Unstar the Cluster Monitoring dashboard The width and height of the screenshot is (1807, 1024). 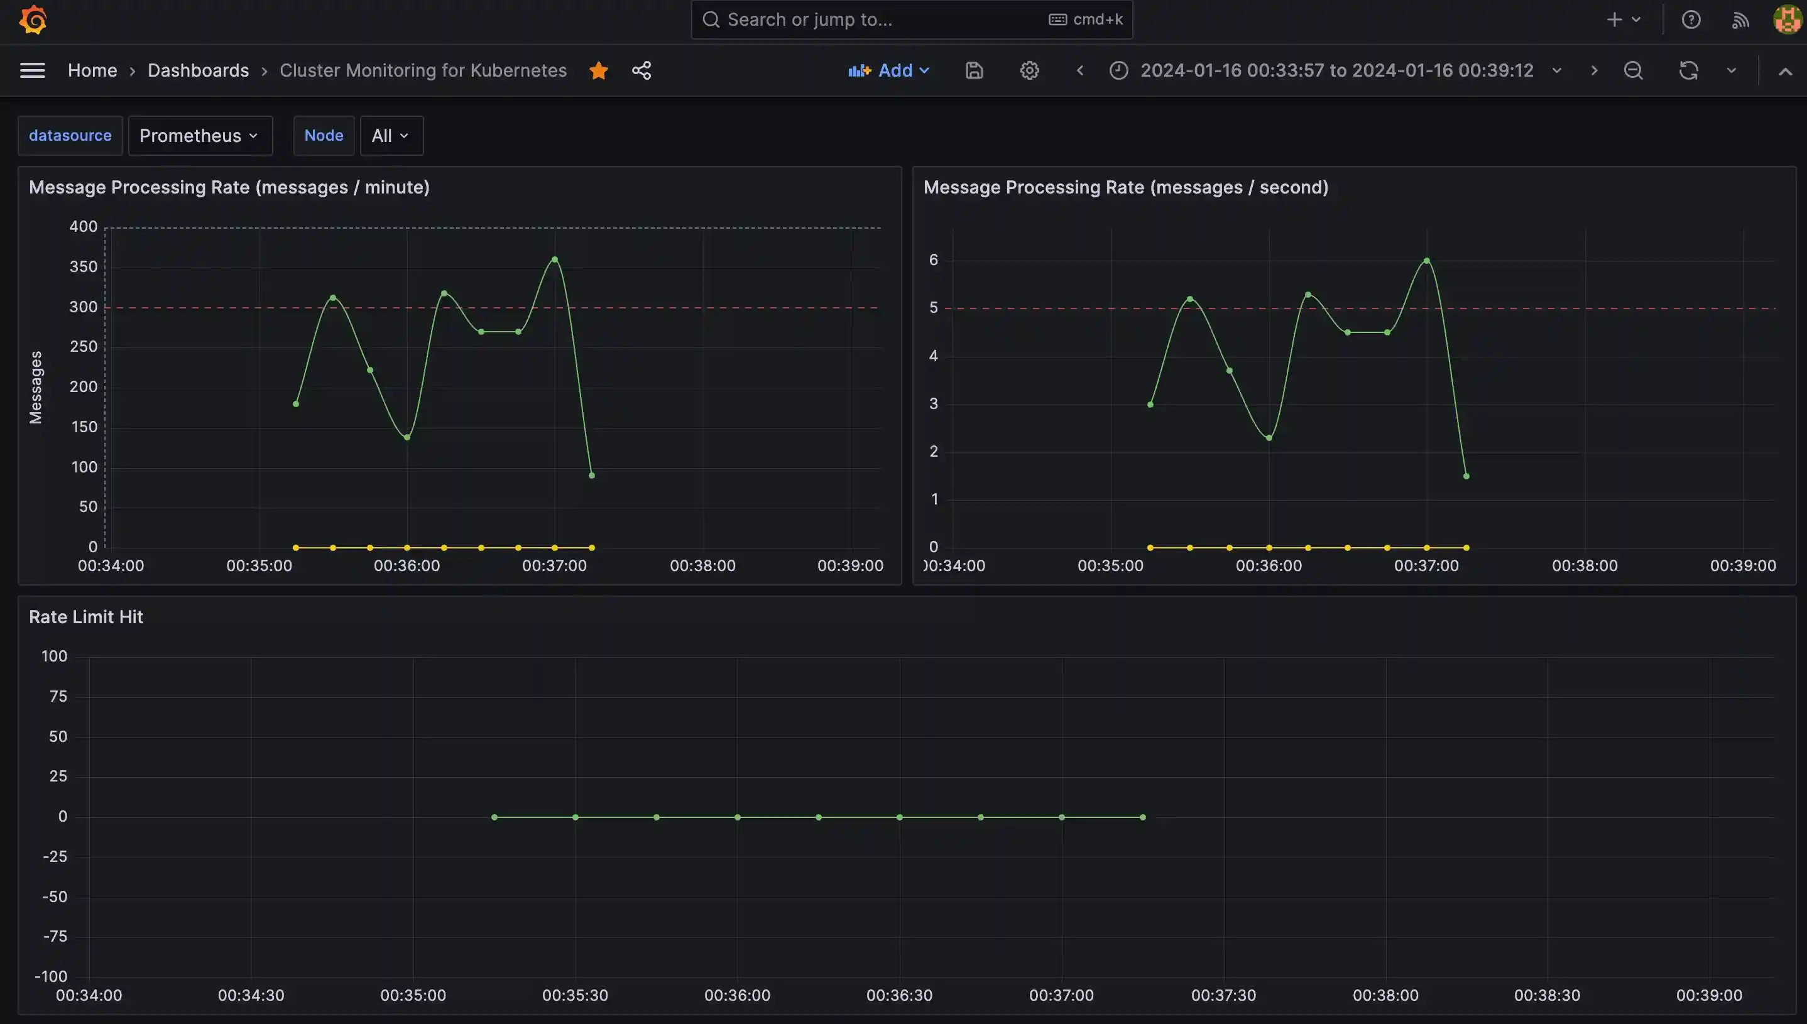[x=599, y=70]
